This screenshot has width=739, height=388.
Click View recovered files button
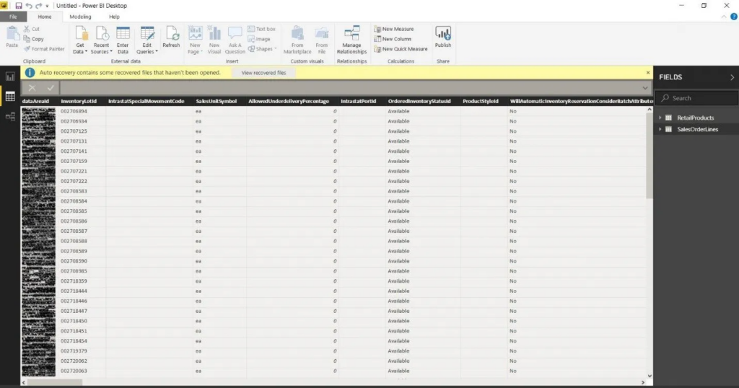pos(263,73)
